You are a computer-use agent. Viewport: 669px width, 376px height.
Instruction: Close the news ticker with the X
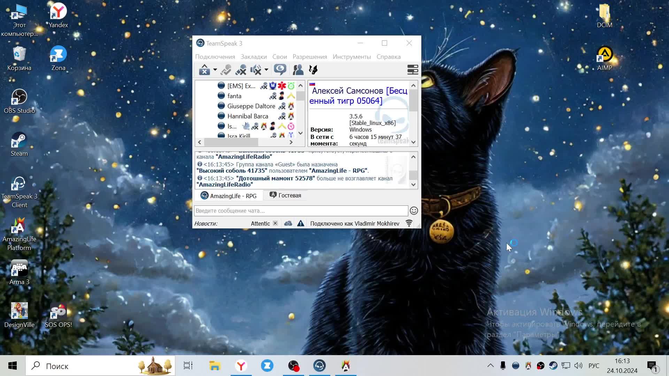[x=275, y=223]
